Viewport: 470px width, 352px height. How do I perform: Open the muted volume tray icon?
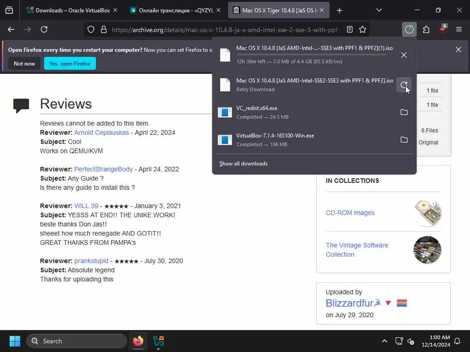[x=411, y=341]
